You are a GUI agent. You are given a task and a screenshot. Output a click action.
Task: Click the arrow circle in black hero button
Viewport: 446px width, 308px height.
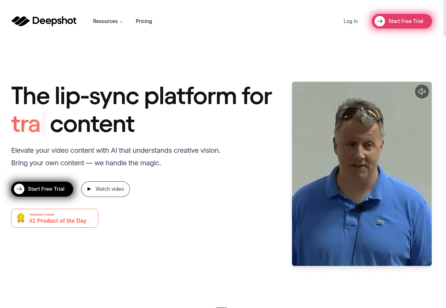[19, 189]
